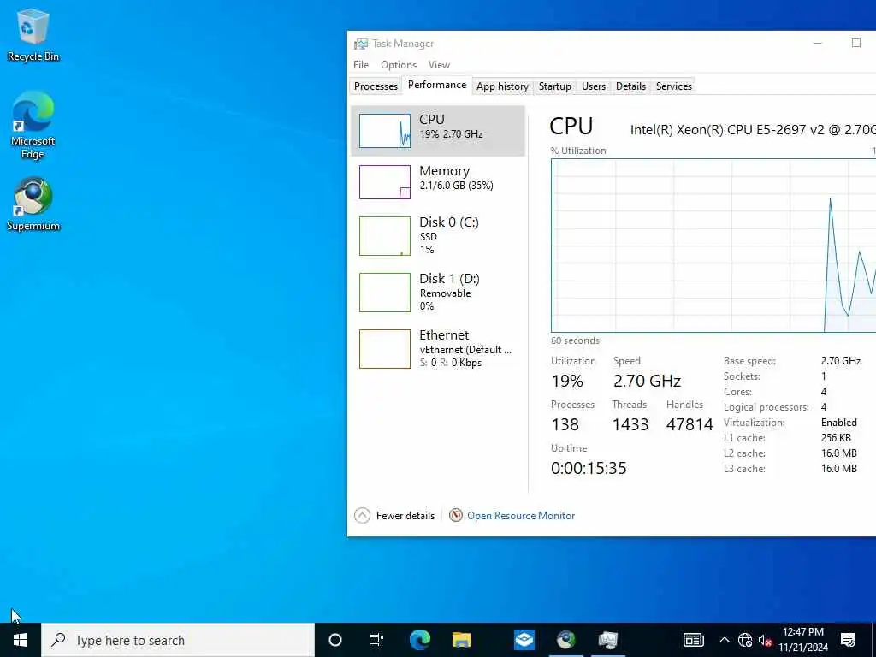The image size is (876, 657).
Task: Click the CPU utilization graph
Action: pos(713,246)
